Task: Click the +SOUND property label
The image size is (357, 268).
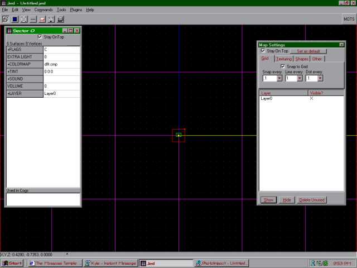Action: pyautogui.click(x=25, y=79)
